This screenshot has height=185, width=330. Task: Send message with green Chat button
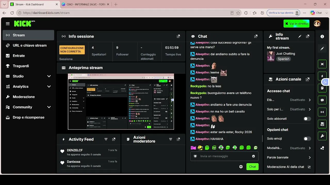252,167
